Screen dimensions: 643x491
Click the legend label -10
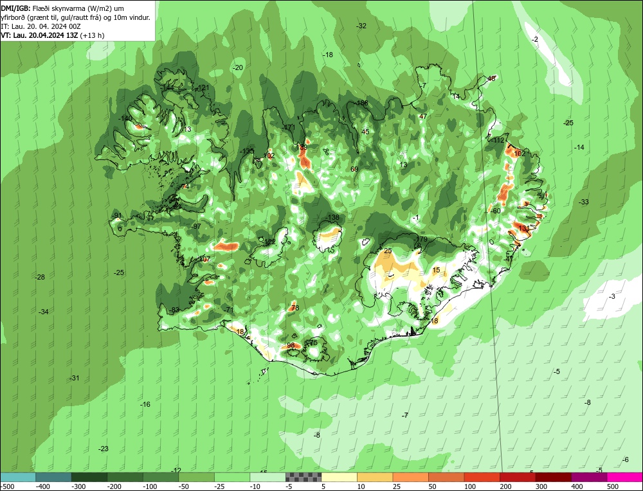click(255, 487)
